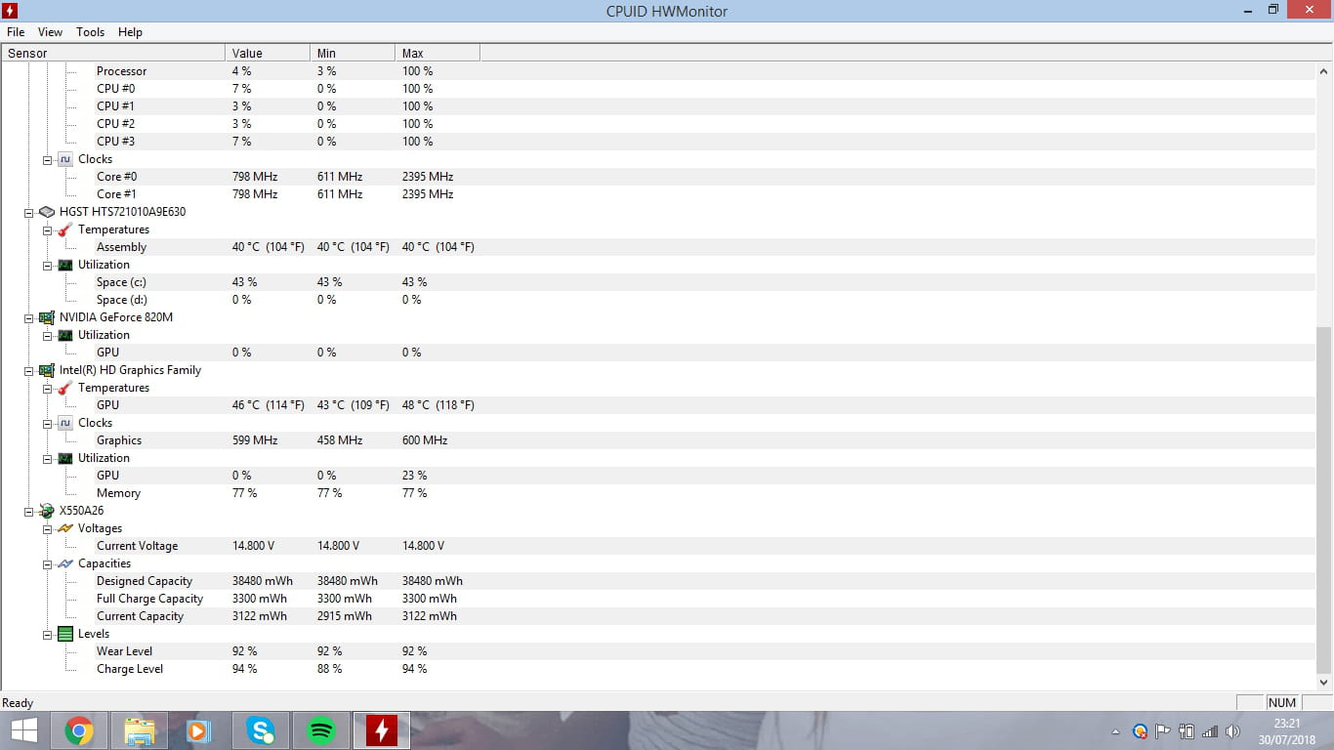Click the HGST hard drive icon
This screenshot has width=1334, height=750.
(x=47, y=212)
